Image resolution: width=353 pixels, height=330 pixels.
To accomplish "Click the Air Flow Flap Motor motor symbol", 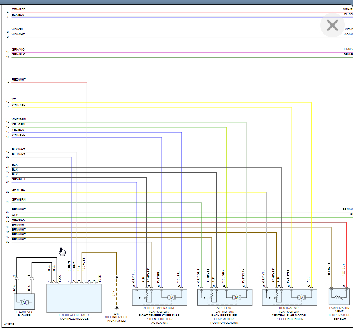I will click(x=237, y=298).
